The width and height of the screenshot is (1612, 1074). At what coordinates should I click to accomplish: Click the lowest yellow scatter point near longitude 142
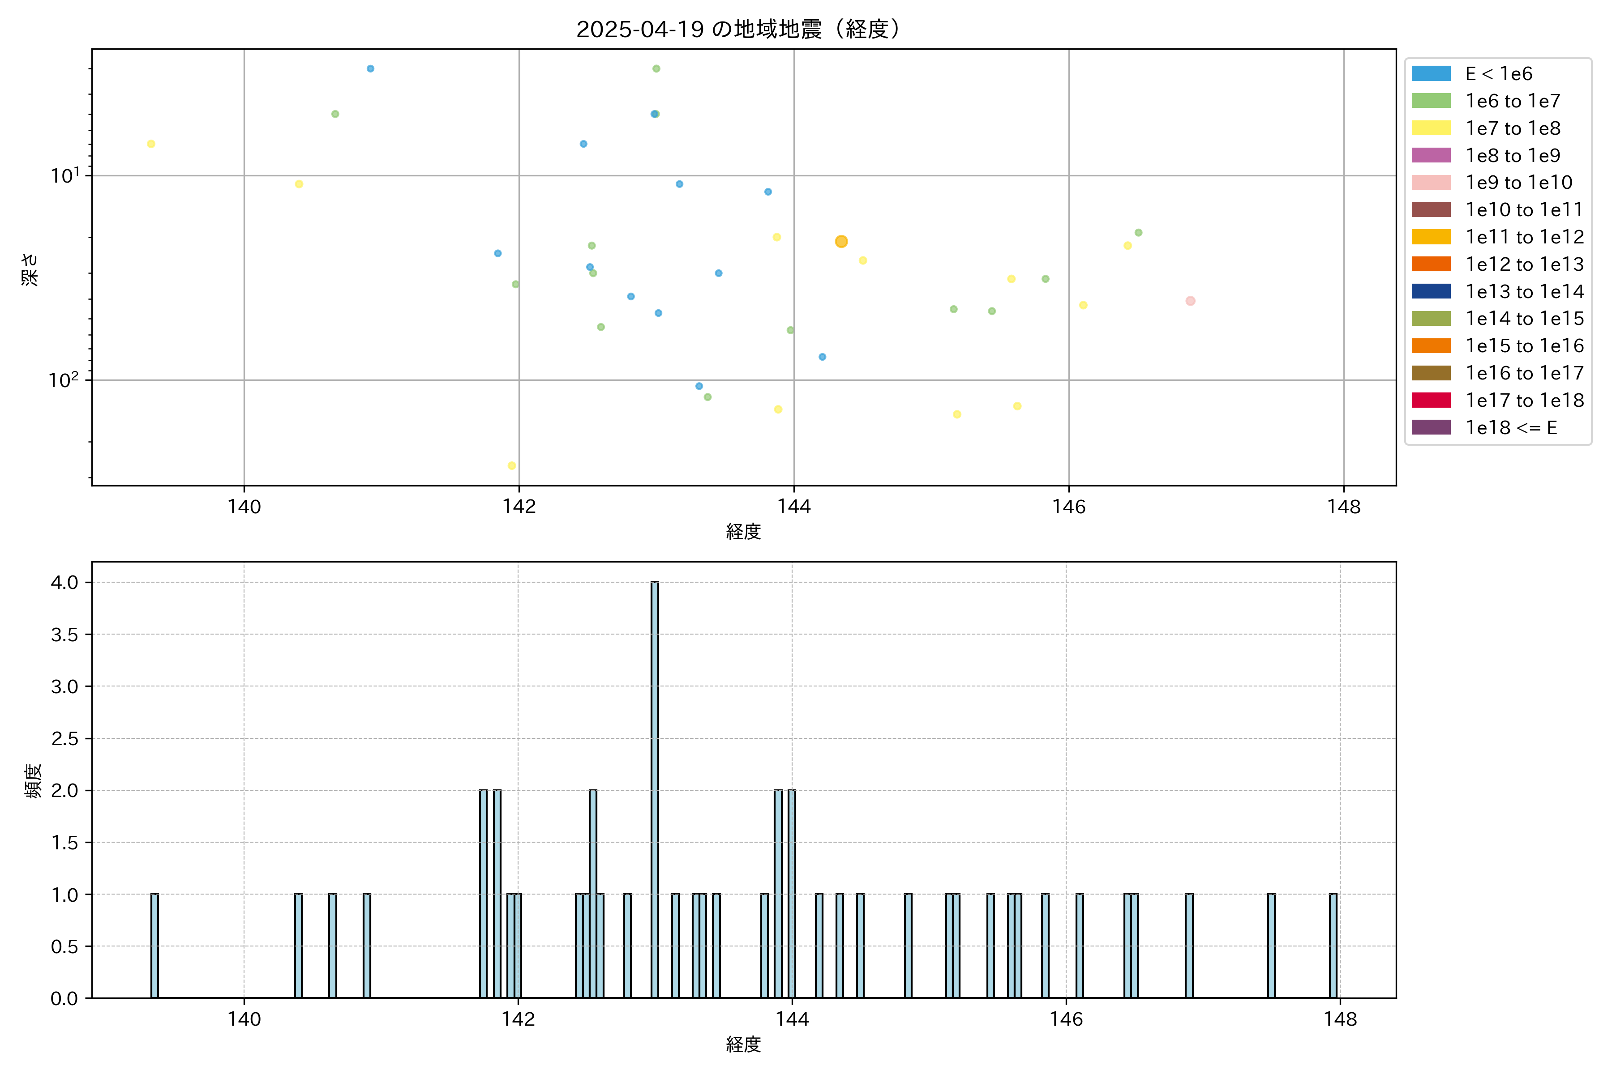[511, 466]
